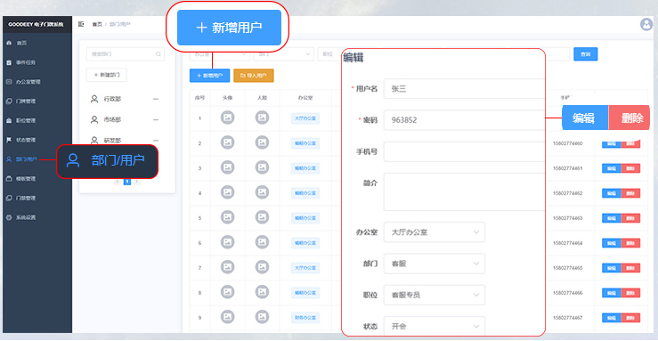
Task: Click the 头像 avatar image in row 7
Action: pyautogui.click(x=227, y=267)
